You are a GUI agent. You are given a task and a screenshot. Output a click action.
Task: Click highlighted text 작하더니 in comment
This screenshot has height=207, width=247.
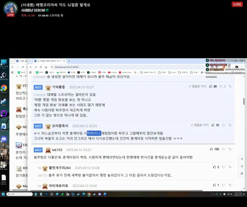(x=94, y=133)
